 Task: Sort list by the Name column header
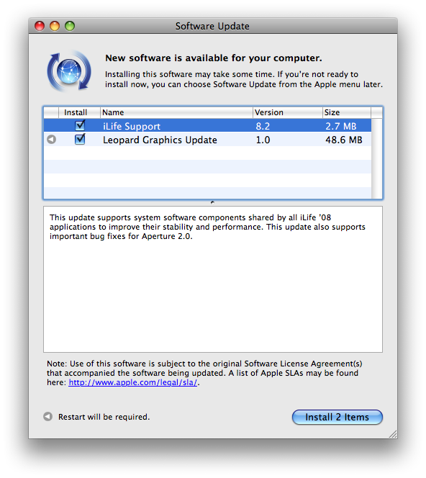[x=176, y=112]
